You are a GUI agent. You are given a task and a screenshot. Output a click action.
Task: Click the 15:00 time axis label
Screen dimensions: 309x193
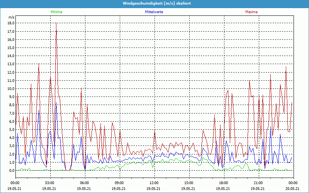click(188, 183)
